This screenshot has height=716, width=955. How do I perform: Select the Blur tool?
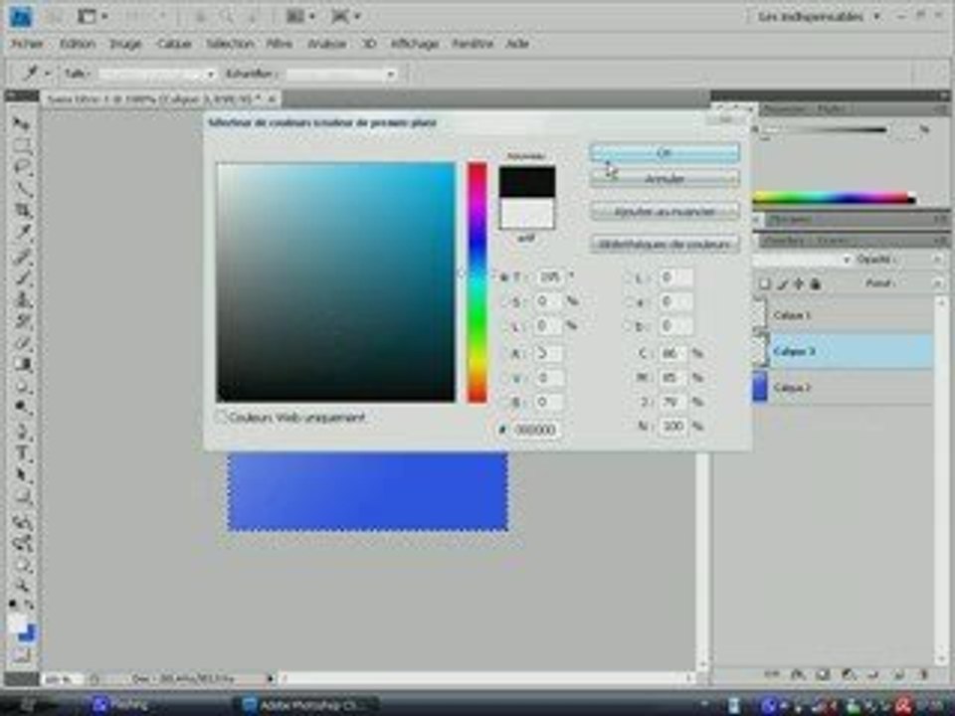pos(22,387)
